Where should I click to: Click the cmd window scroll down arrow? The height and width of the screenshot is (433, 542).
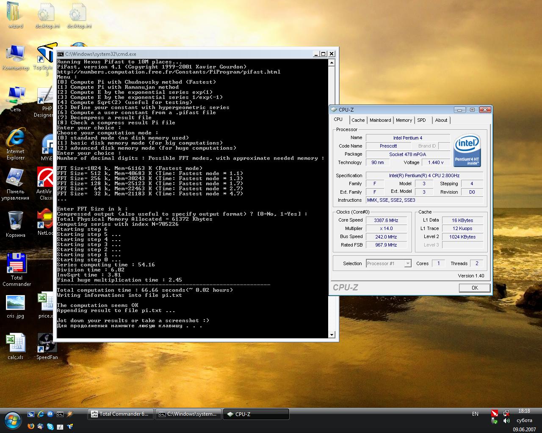(x=332, y=334)
